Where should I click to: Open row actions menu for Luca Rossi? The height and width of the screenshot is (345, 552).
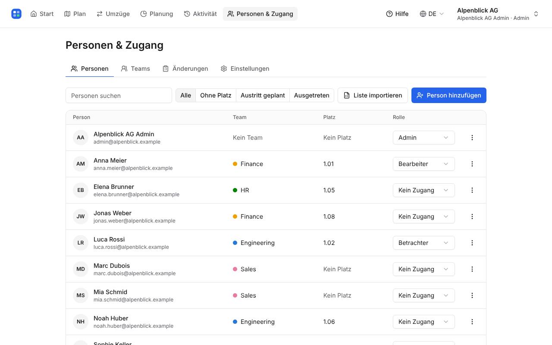(x=472, y=243)
